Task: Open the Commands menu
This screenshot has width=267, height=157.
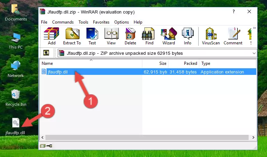Action: [63, 22]
